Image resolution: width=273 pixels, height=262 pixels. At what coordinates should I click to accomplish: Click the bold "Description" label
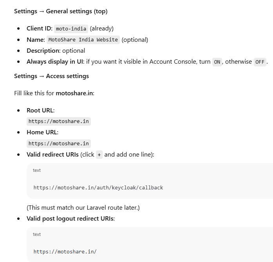coord(43,51)
